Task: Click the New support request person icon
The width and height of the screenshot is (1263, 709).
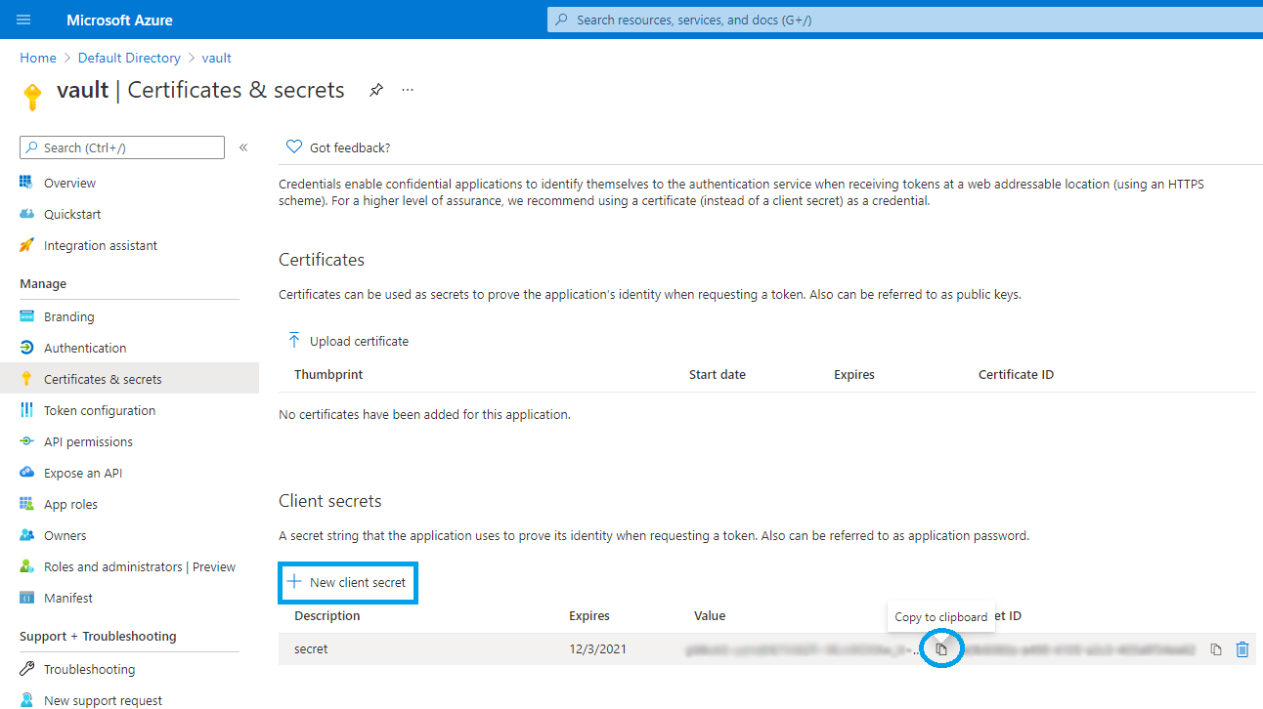Action: pyautogui.click(x=26, y=700)
